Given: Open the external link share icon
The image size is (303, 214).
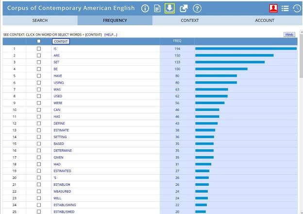Looking at the screenshot, I should (x=184, y=8).
